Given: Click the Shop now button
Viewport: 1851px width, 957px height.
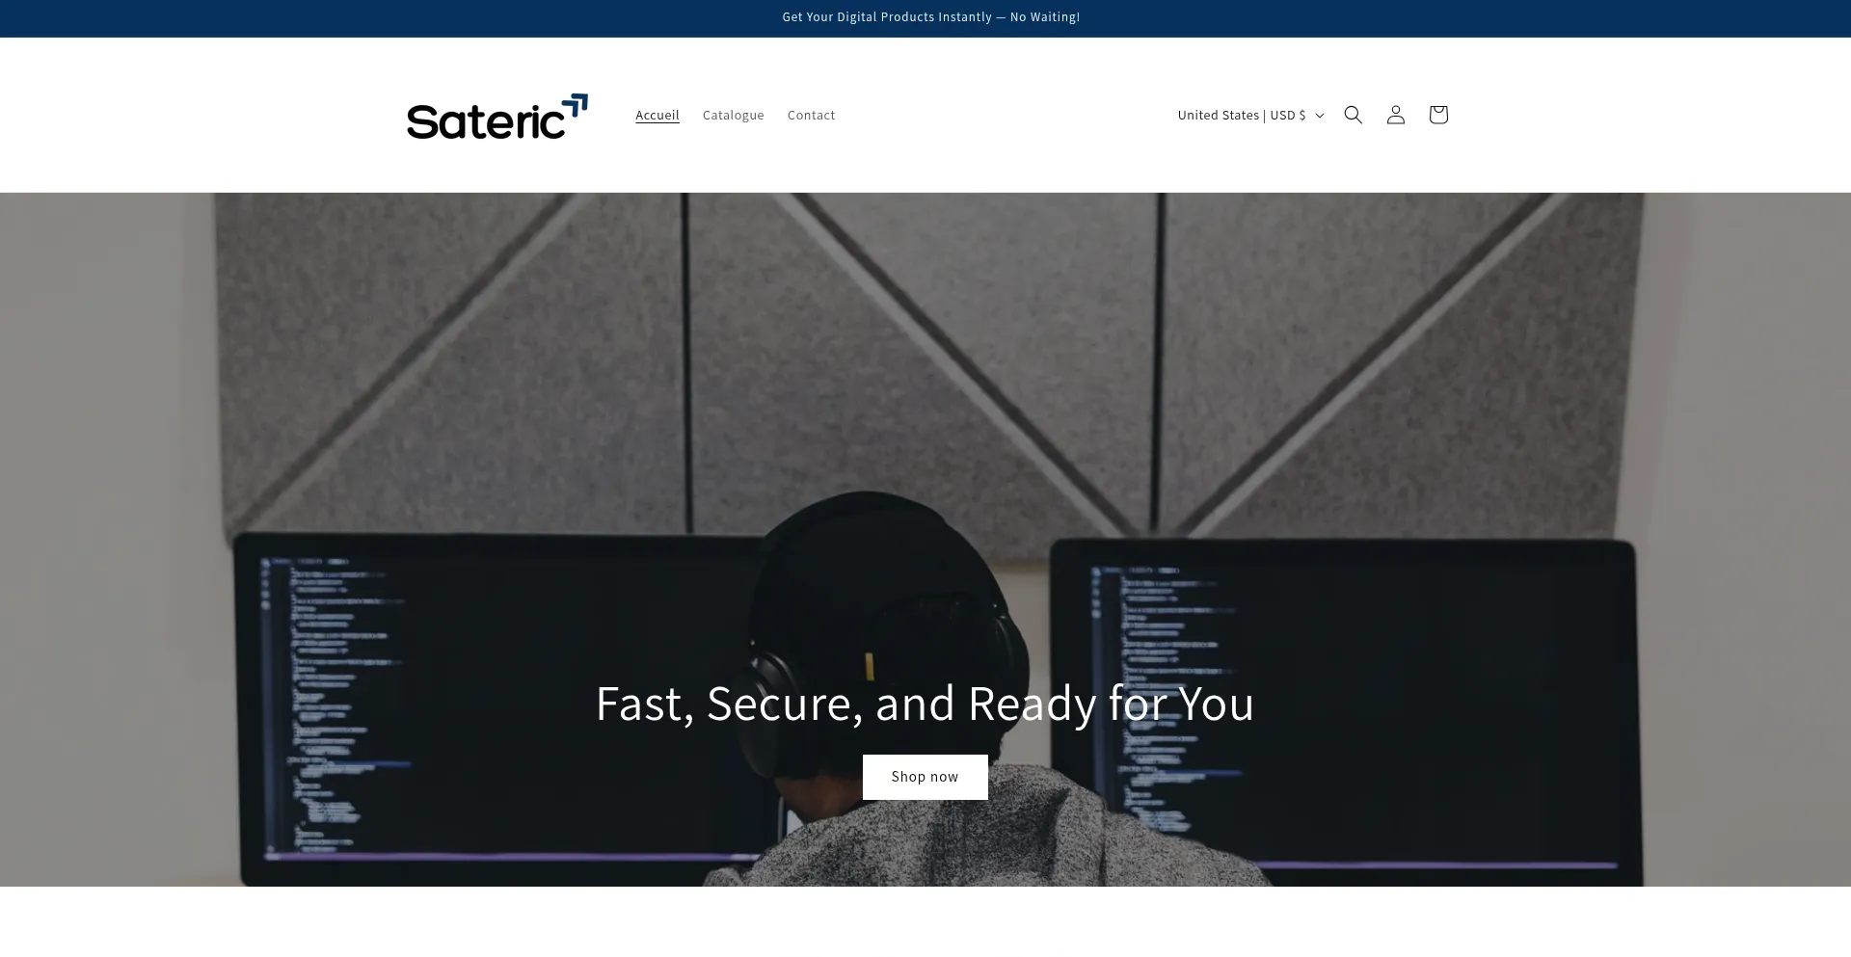Looking at the screenshot, I should pos(925,777).
